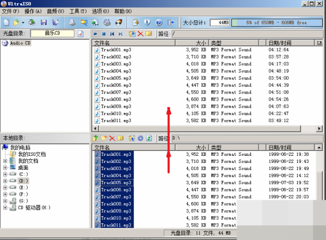Click Rename folder icon in disc pane toolbar
This screenshot has width=326, height=240.
click(149, 34)
